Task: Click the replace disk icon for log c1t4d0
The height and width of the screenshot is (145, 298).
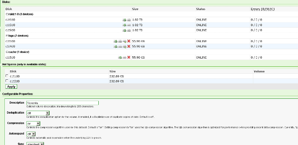Action: click(x=115, y=47)
